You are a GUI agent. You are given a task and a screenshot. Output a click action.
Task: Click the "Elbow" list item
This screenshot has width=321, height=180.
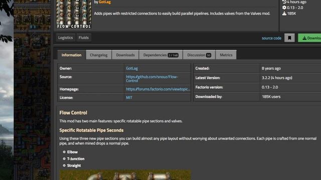point(72,152)
